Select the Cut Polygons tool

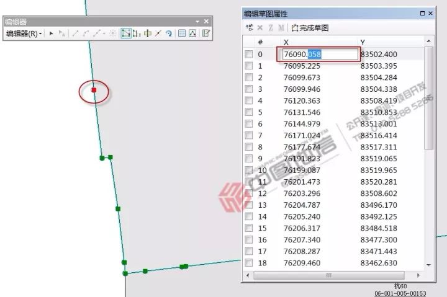147,33
